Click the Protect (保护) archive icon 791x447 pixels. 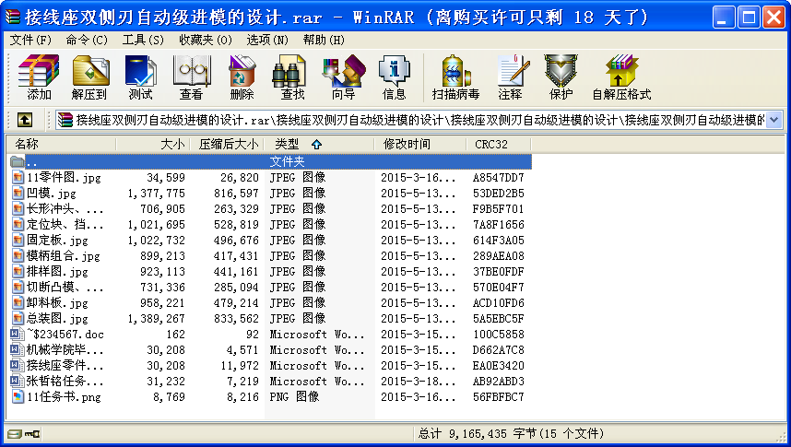[561, 76]
